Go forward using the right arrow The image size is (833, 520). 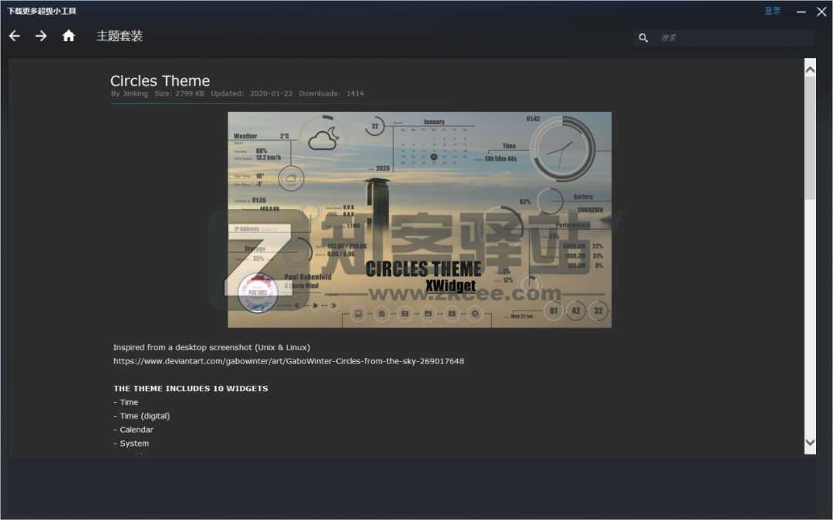point(41,35)
